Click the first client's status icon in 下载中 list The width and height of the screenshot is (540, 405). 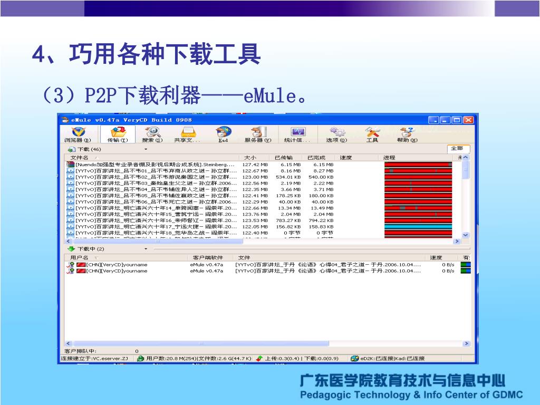[x=71, y=265]
